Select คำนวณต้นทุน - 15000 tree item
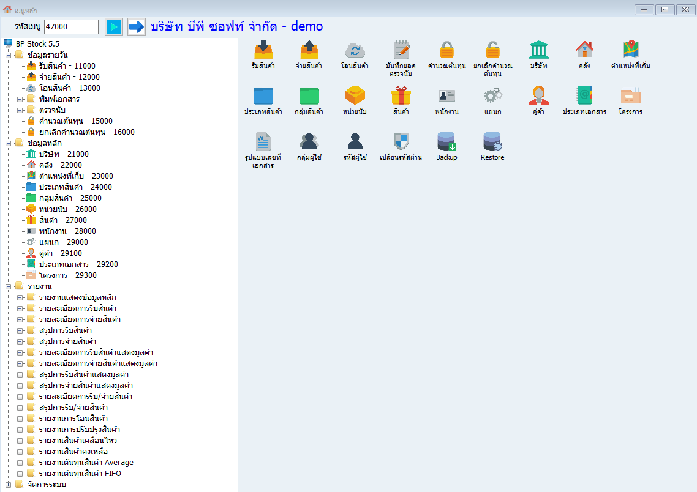Image resolution: width=697 pixels, height=492 pixels. pos(75,121)
